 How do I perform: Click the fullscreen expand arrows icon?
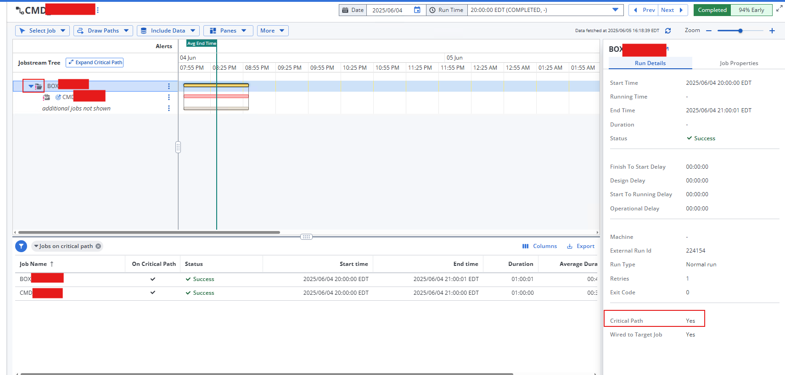(779, 8)
